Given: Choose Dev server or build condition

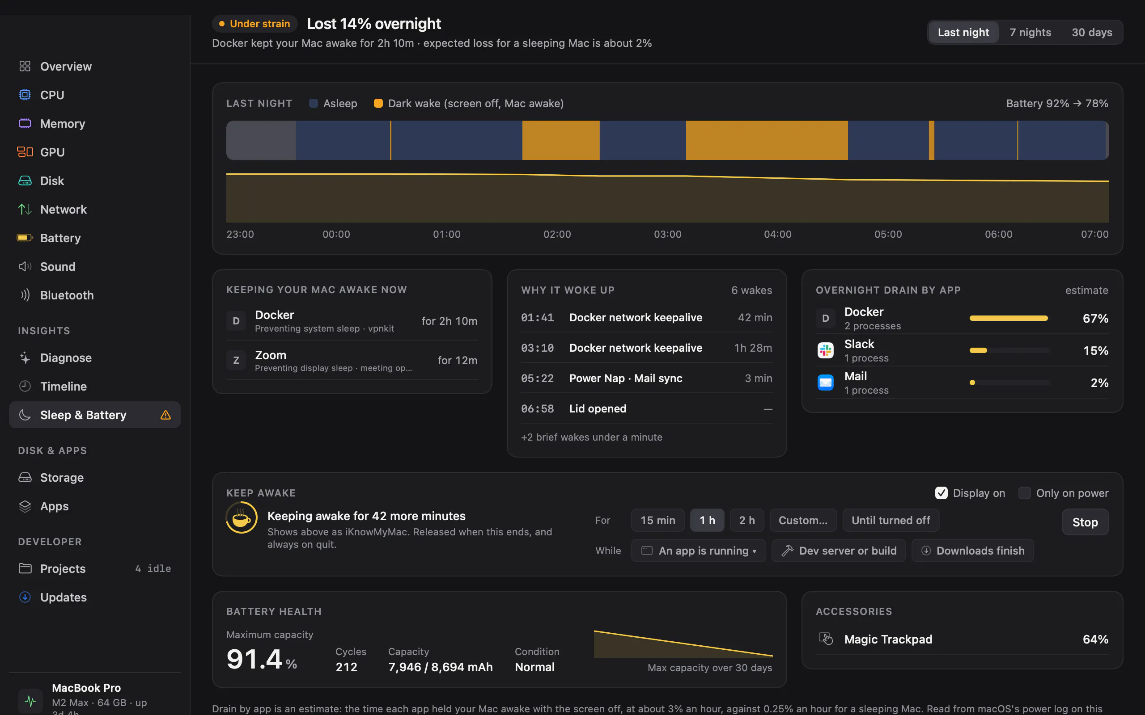Looking at the screenshot, I should 839,551.
